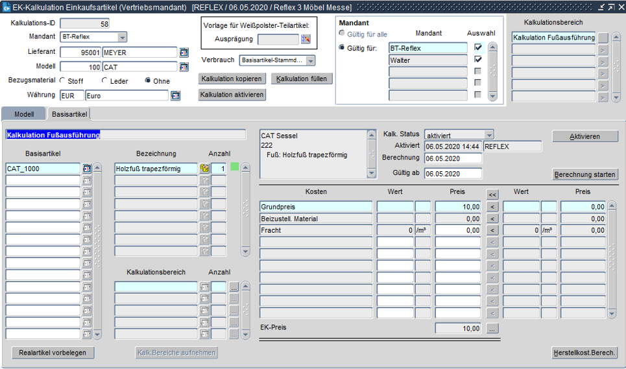Switch to the Modell tab

pos(24,114)
